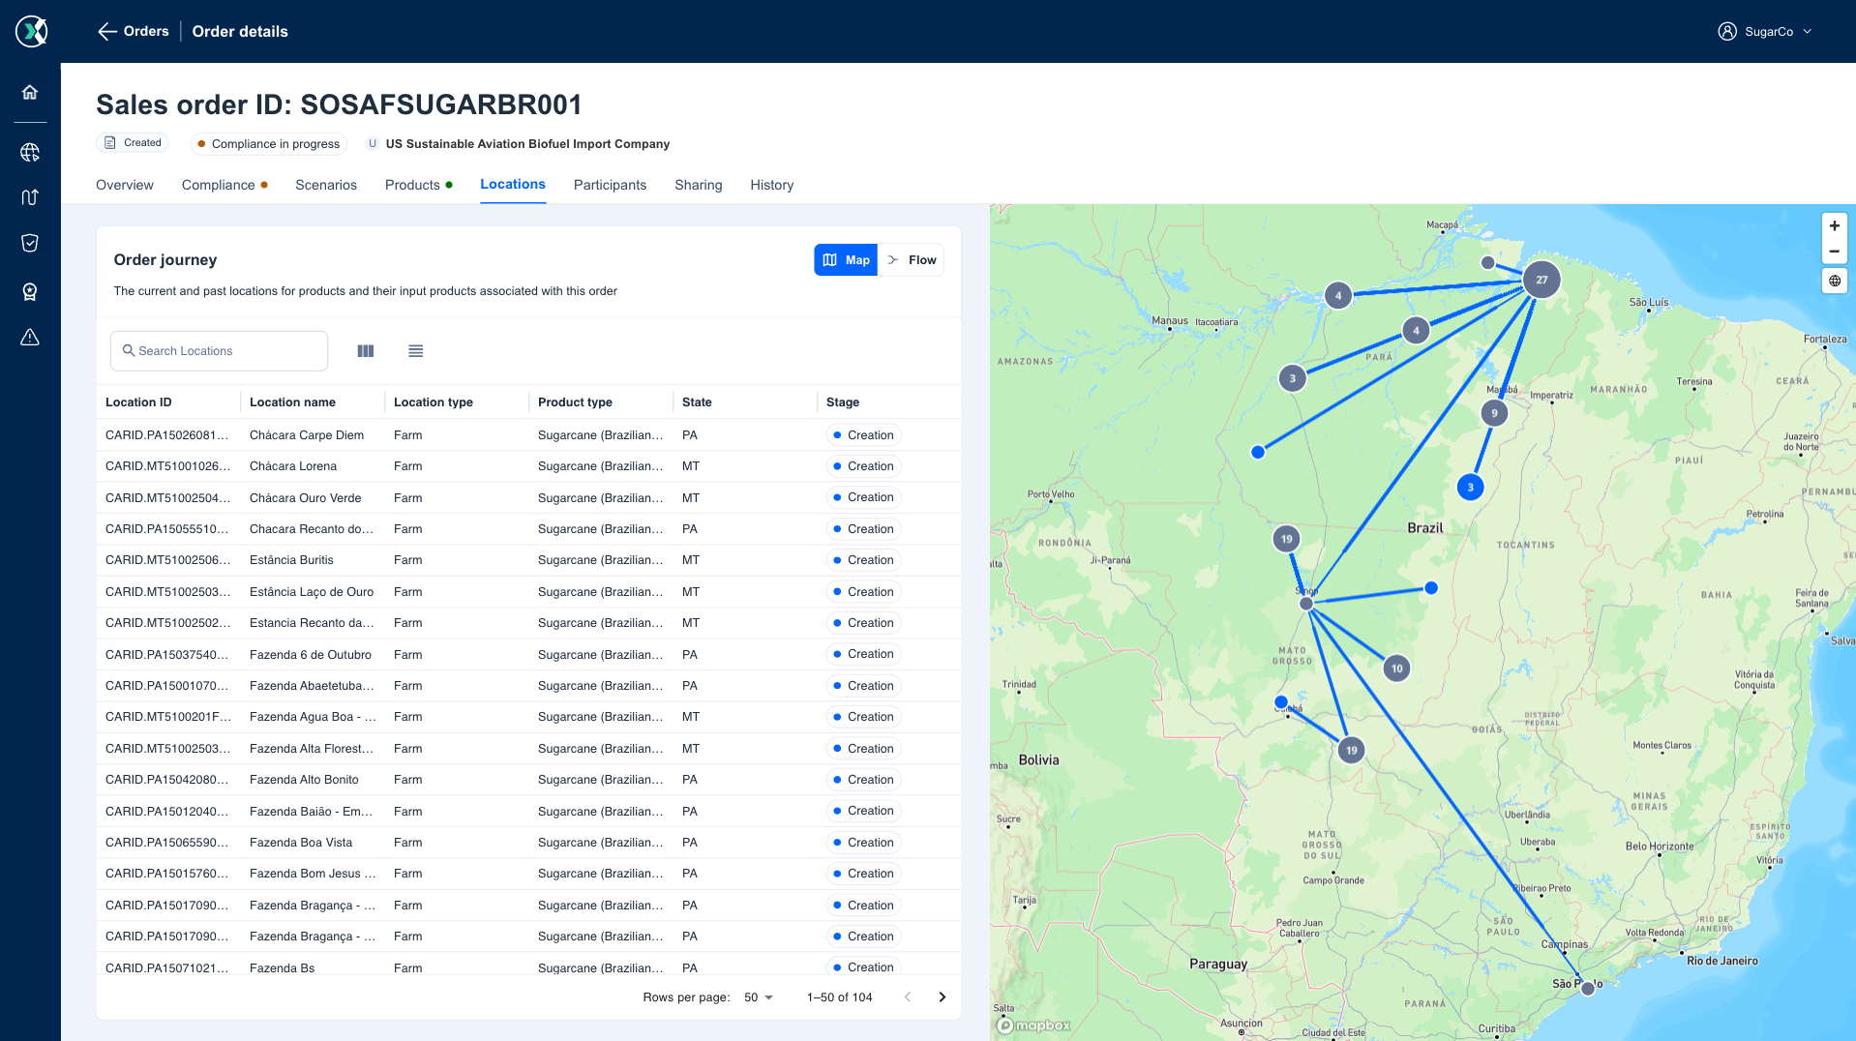Reset map view with globe button
This screenshot has width=1856, height=1041.
coord(1834,281)
